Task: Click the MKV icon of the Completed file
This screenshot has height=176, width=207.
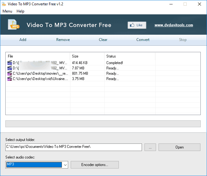Action: pos(10,63)
